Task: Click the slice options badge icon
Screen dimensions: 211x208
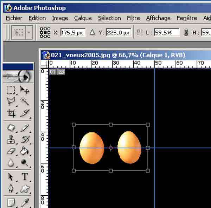Action: [61, 72]
